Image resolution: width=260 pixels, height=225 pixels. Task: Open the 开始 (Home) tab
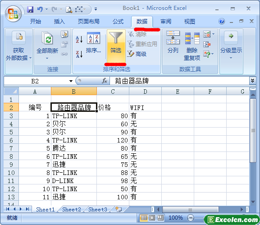(x=36, y=21)
